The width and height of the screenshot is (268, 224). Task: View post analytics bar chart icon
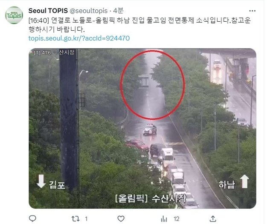[164, 219]
